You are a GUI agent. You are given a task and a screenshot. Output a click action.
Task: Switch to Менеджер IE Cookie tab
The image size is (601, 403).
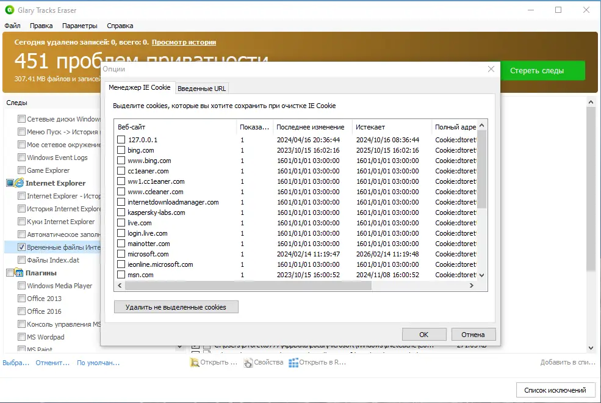(x=140, y=87)
